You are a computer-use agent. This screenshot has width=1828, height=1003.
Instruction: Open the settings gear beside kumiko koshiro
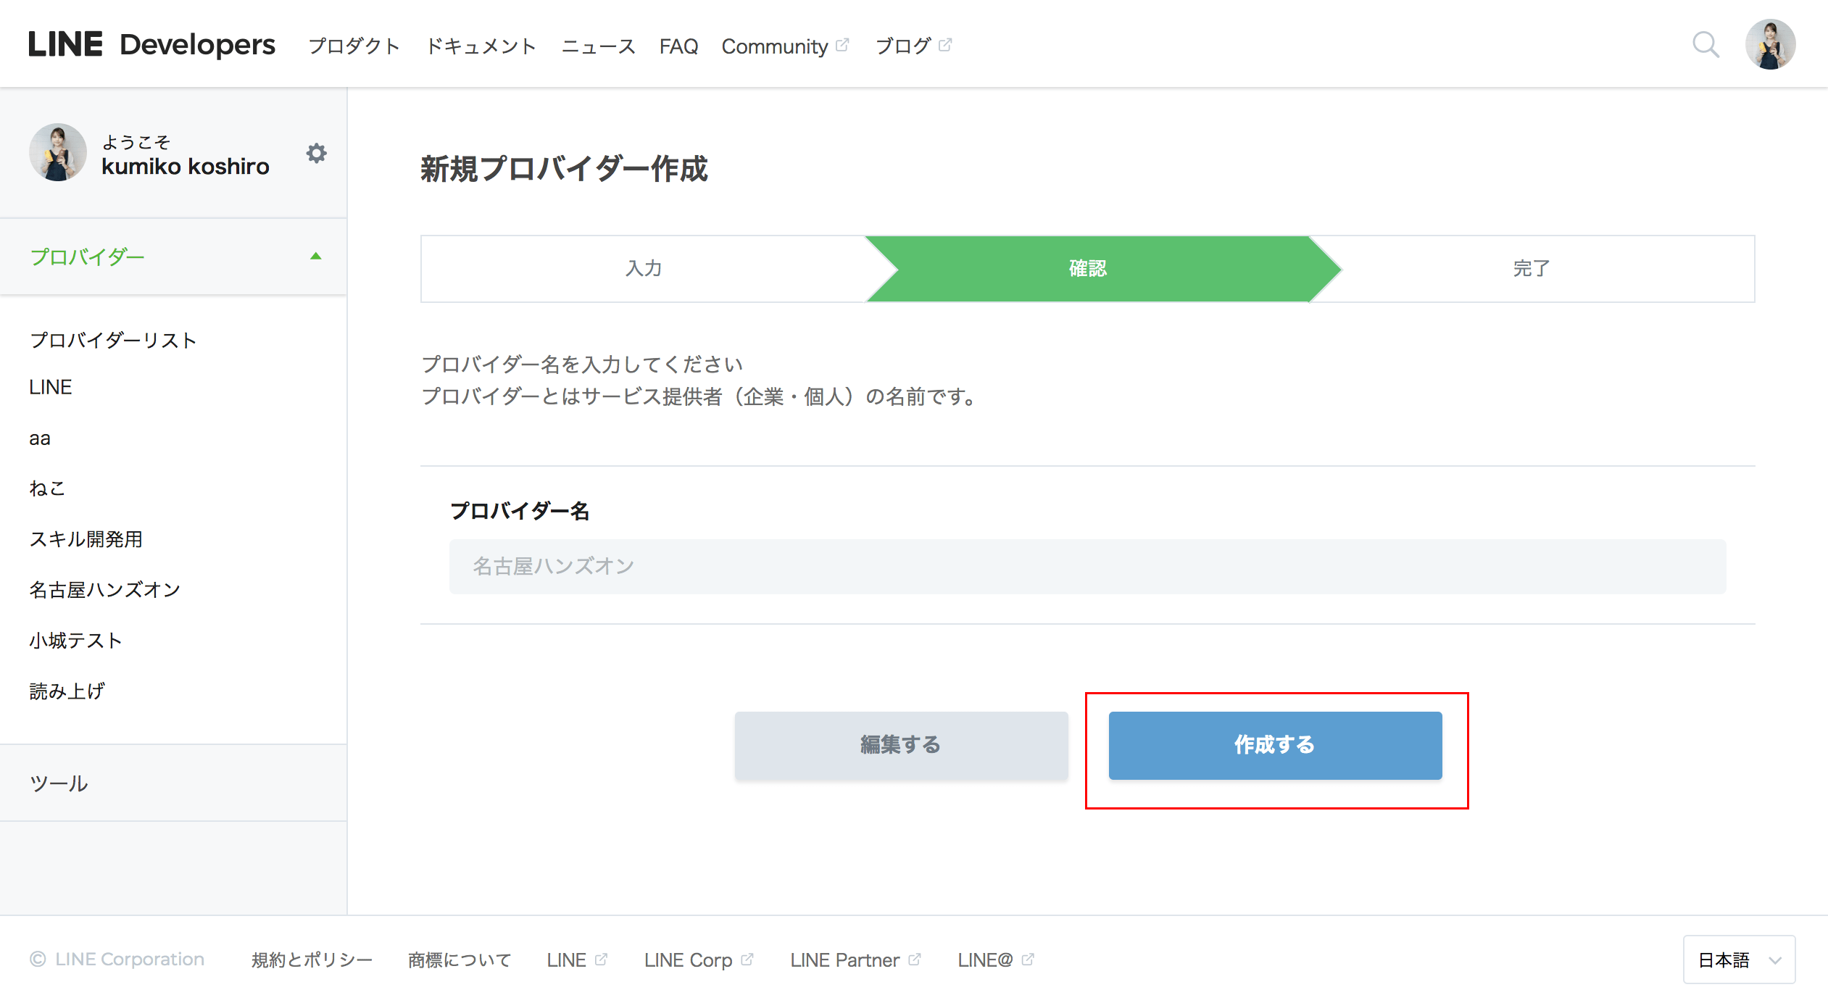pyautogui.click(x=316, y=153)
